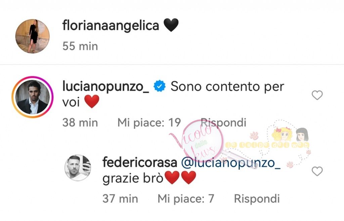View lucianopunzo_'s story via ringed avatar
Viewport: 344px width, 221px height.
(x=33, y=97)
